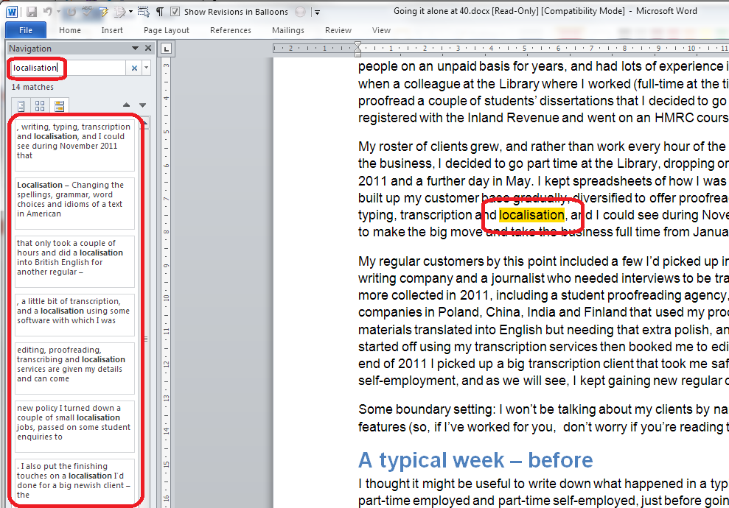The image size is (729, 508).
Task: Open the References ribbon tab
Action: (x=230, y=30)
